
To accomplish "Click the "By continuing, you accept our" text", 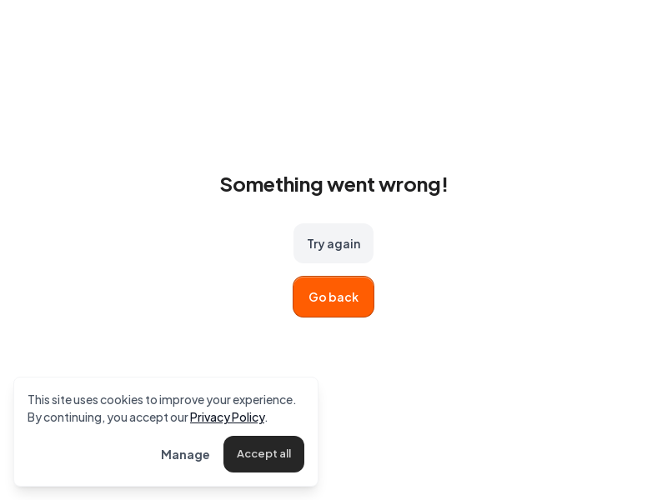I will coord(108,417).
